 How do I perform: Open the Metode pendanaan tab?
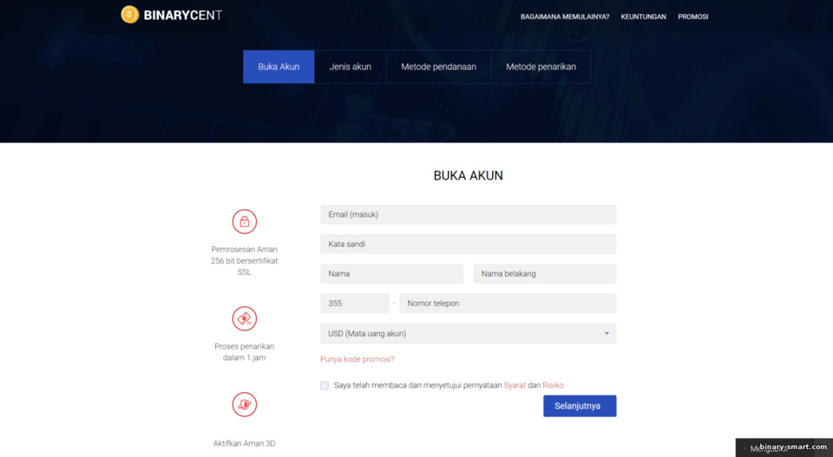point(439,67)
